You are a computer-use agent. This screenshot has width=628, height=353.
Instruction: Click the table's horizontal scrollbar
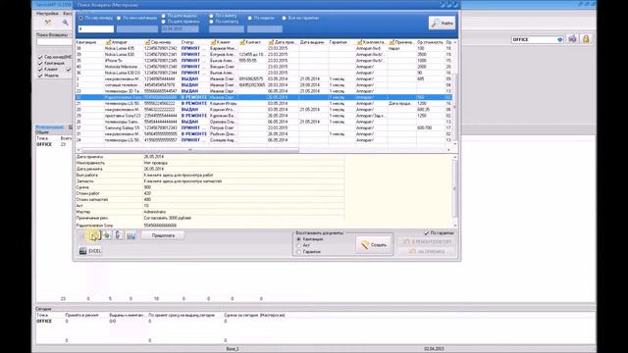(x=189, y=150)
